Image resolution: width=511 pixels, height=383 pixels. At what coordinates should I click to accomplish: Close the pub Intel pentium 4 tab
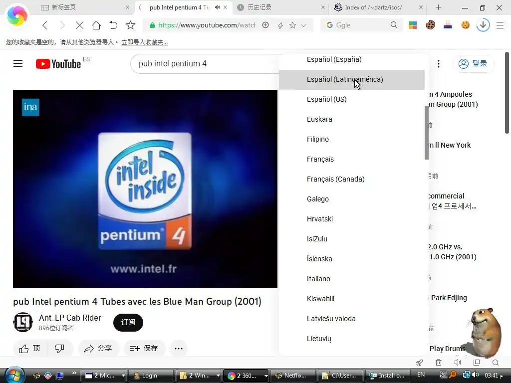pos(225,7)
